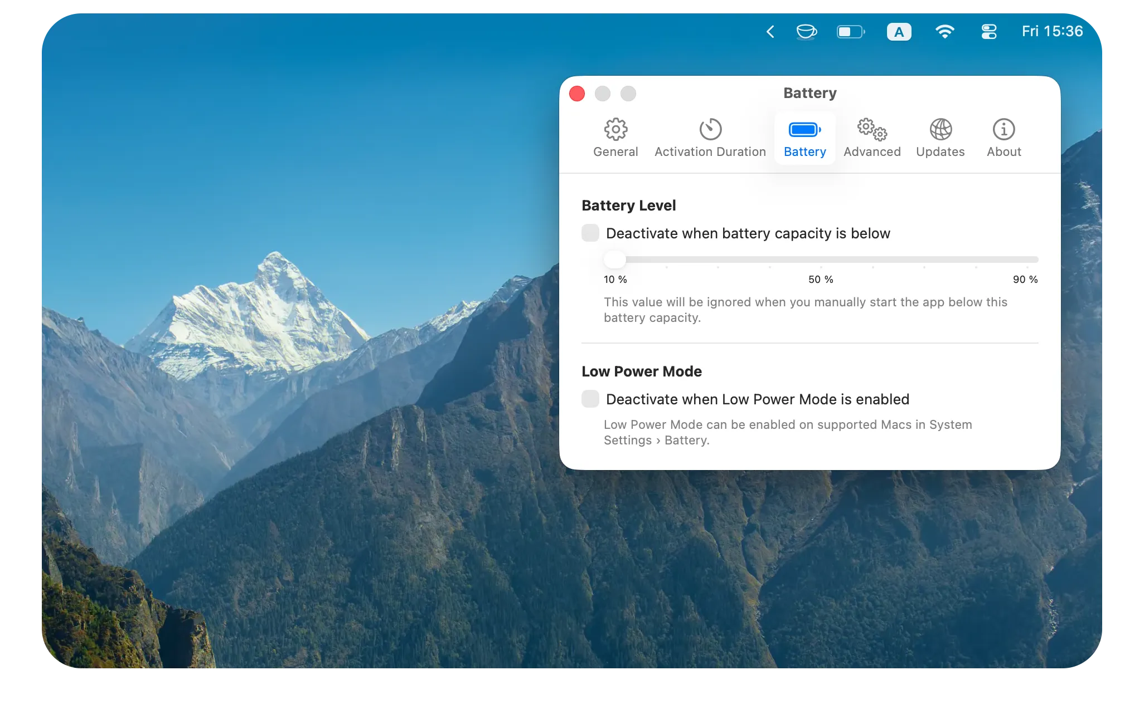Open the Wi-Fi menu bar icon
The image size is (1144, 724).
[x=944, y=32]
